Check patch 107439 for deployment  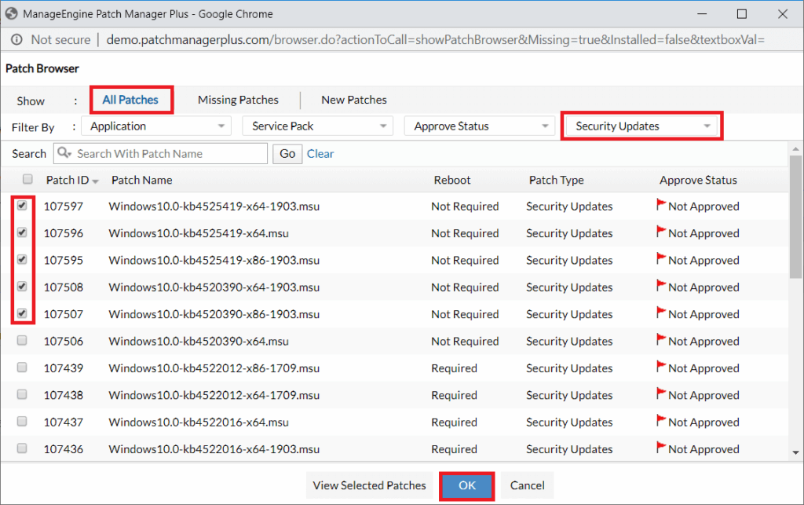click(x=27, y=368)
